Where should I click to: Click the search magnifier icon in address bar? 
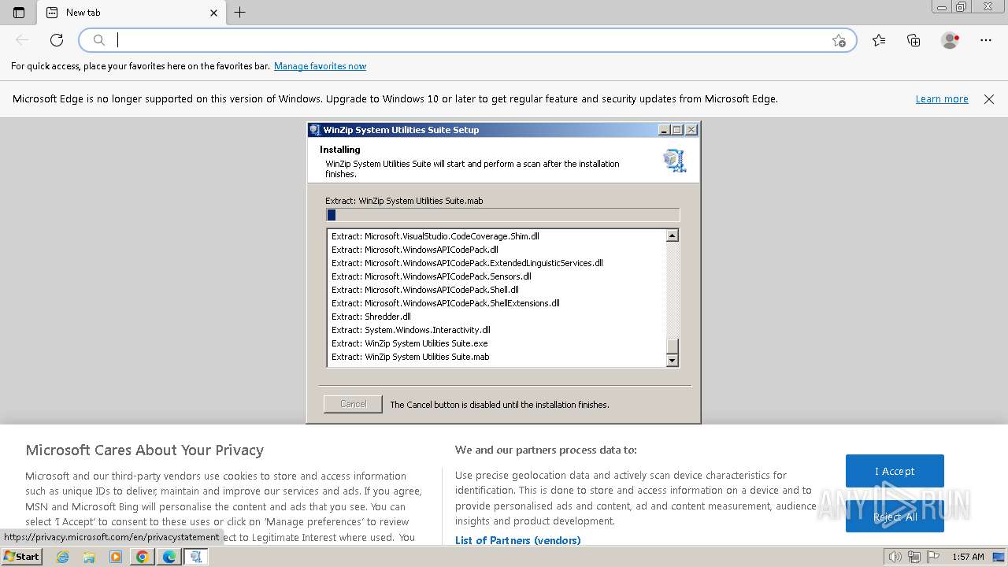(99, 40)
